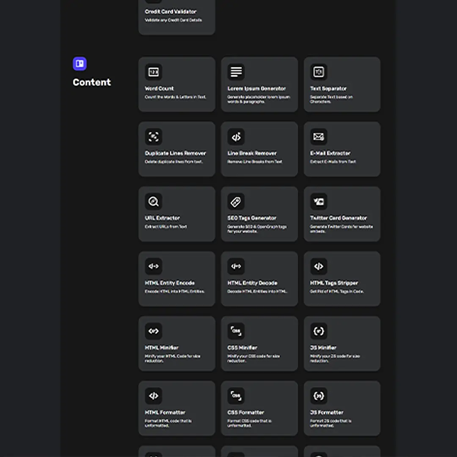This screenshot has height=457, width=457.
Task: Click 'Minify your HTML Code' description text
Action: [x=173, y=358]
